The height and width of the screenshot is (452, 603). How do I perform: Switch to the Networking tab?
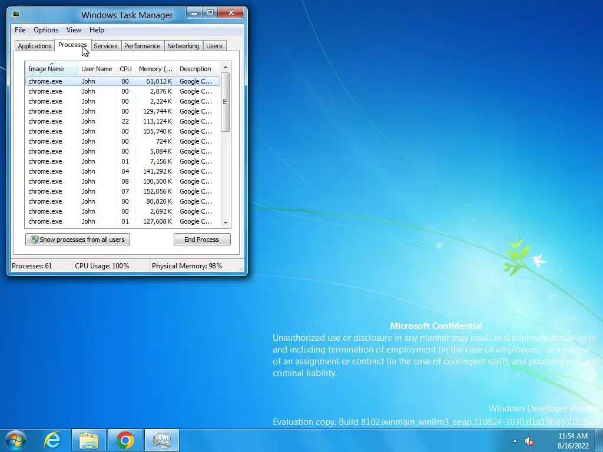[x=183, y=46]
